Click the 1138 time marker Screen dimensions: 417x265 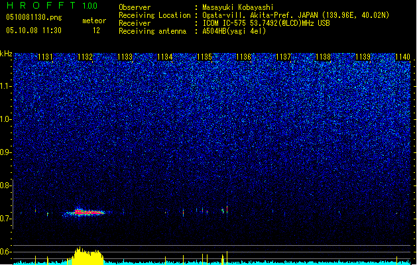[x=323, y=57]
